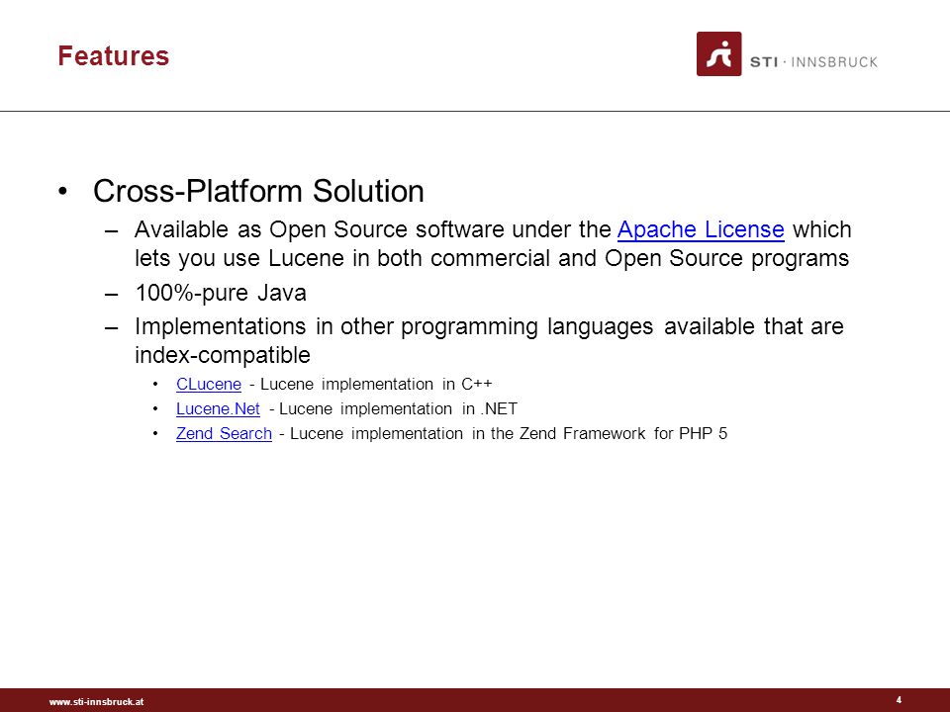Click 'lets you use Lucene' text line

(492, 258)
